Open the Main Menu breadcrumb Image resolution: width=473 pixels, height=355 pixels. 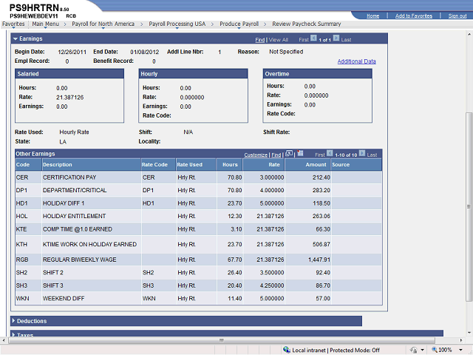point(46,24)
